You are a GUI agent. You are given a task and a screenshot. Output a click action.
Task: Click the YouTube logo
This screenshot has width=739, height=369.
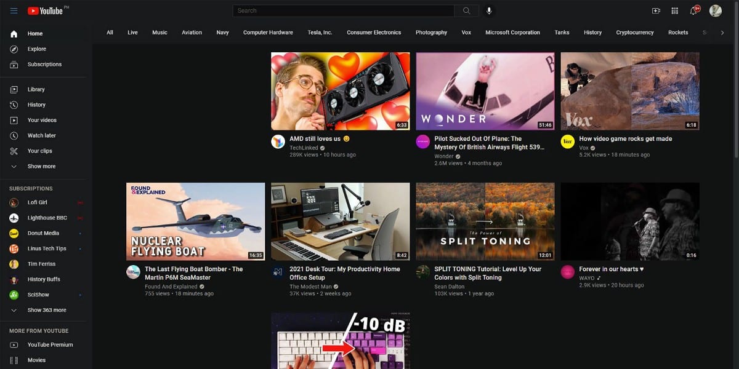click(45, 10)
